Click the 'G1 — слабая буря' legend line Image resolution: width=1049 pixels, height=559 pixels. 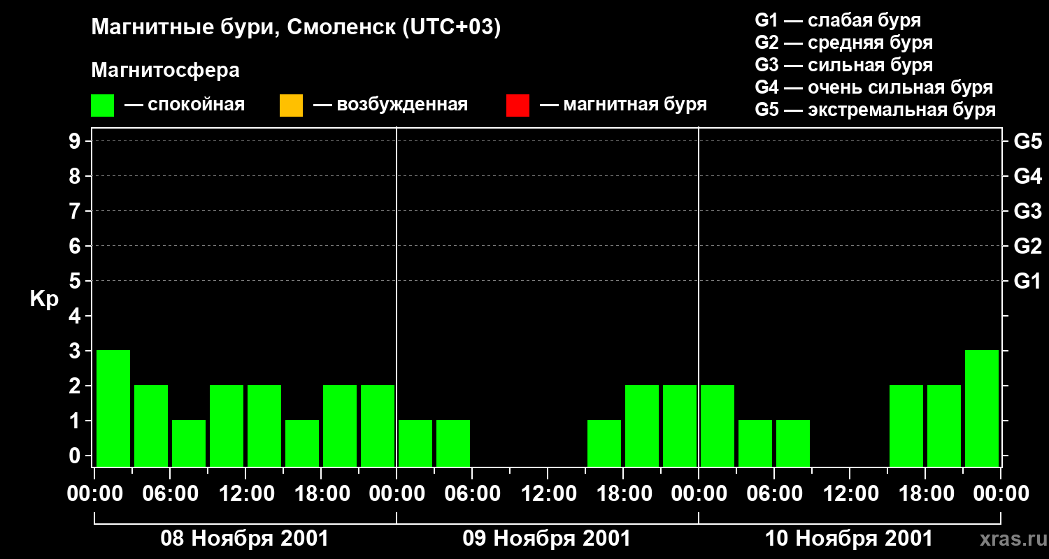838,20
